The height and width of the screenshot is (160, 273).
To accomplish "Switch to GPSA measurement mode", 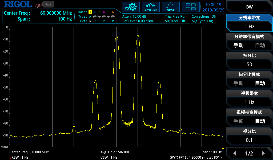I will tap(170, 7).
